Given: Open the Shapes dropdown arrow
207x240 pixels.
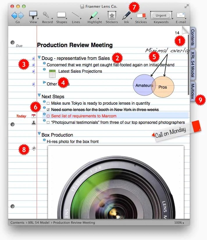Looking at the screenshot, I should coord(67,19).
